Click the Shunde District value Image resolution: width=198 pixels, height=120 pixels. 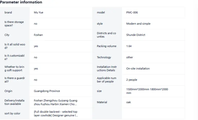coord(136,35)
